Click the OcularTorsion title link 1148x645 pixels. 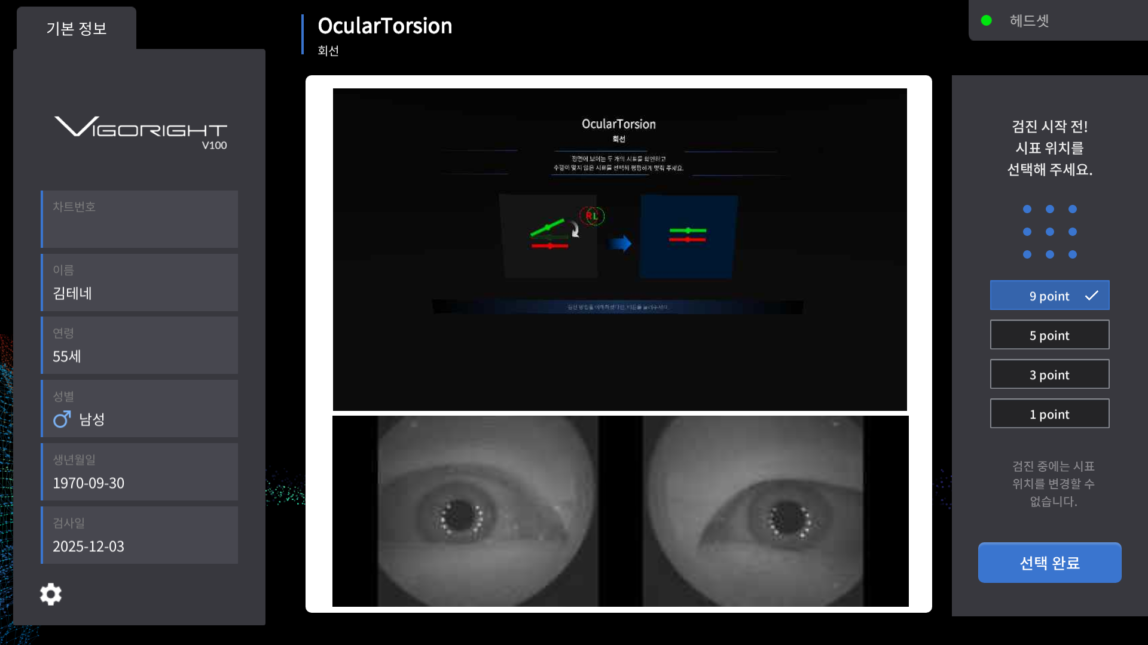click(386, 26)
